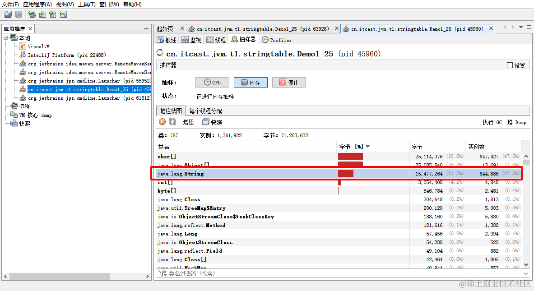The width and height of the screenshot is (534, 291).
Task: Pause live results with the orange pause icon
Action: pos(163,122)
